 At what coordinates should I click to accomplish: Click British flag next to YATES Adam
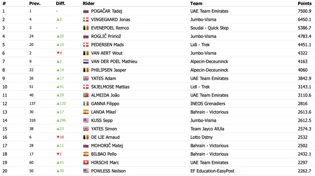[86, 79]
